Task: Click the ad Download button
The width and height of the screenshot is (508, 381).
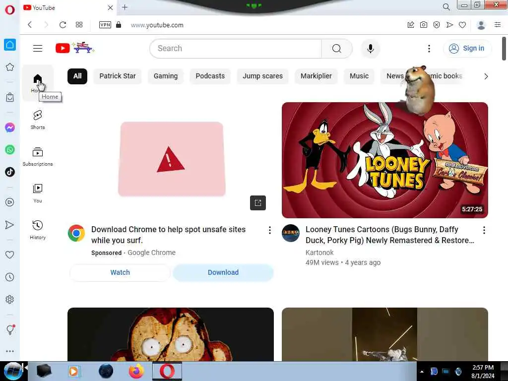Action: pyautogui.click(x=223, y=272)
